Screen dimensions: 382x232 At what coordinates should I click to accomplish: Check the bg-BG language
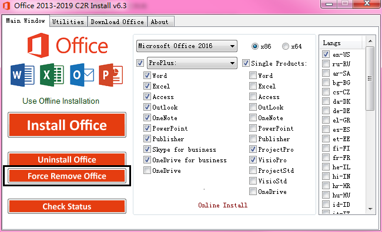[x=326, y=83]
